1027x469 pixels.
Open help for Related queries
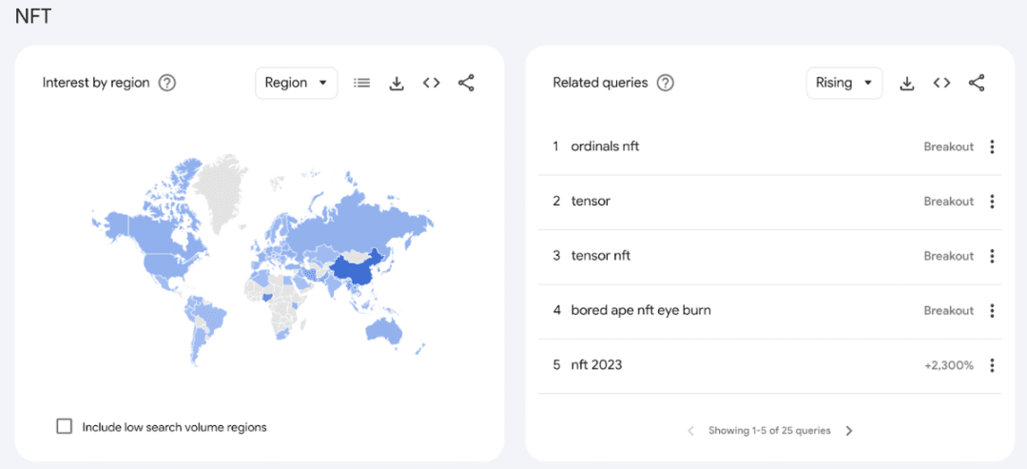666,83
